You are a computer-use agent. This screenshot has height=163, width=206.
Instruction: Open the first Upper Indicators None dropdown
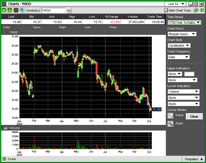[175, 74]
